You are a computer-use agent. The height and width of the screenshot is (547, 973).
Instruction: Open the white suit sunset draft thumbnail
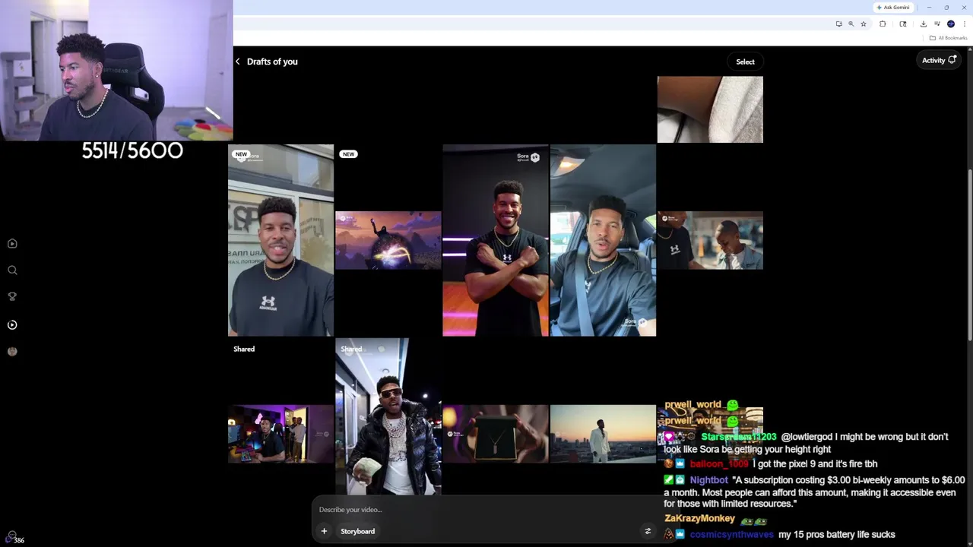click(603, 434)
